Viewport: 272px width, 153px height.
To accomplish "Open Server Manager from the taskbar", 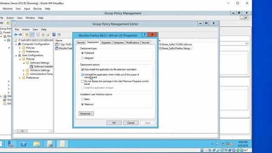I will [11, 144].
